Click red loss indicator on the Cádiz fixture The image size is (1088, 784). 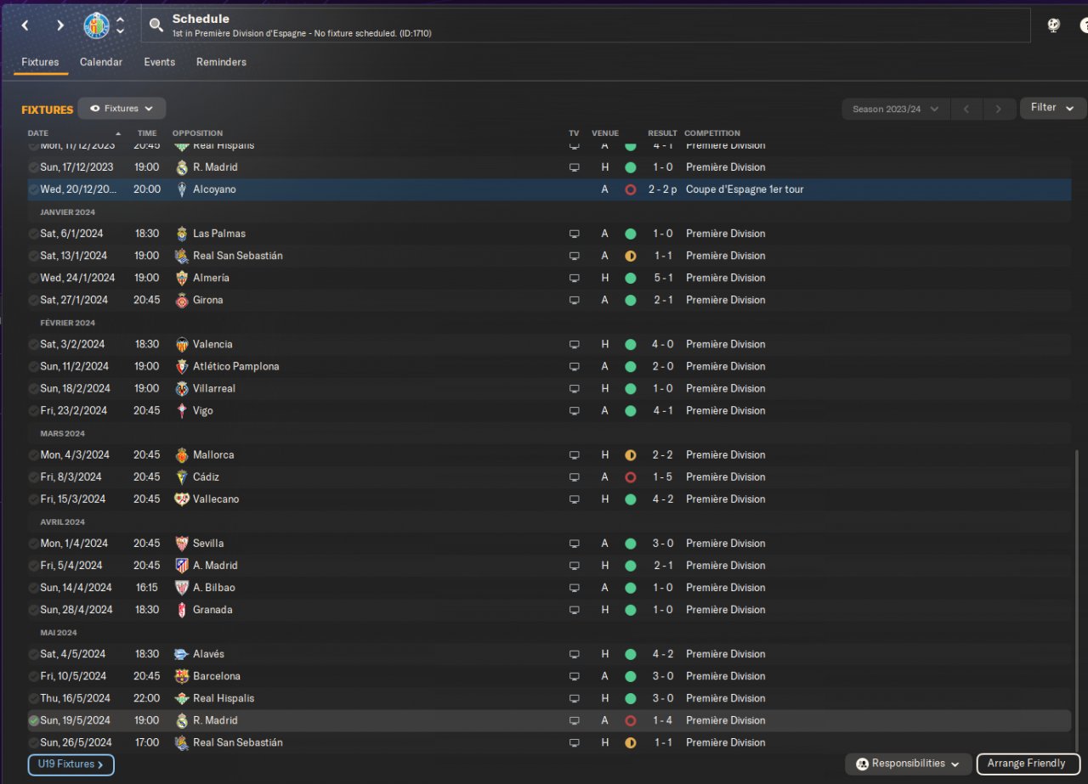point(630,477)
